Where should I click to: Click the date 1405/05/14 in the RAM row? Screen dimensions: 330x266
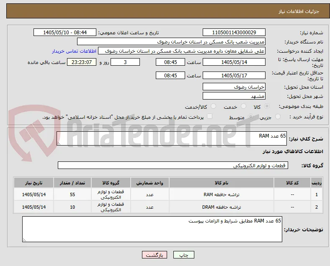pos(34,194)
